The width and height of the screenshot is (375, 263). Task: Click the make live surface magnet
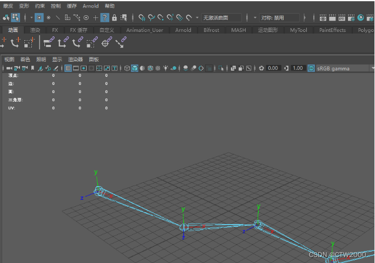[x=189, y=18]
